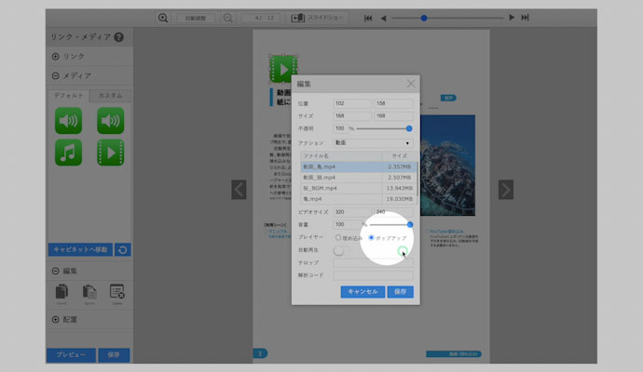Expand the 配置 section
The height and width of the screenshot is (372, 643).
pos(56,320)
